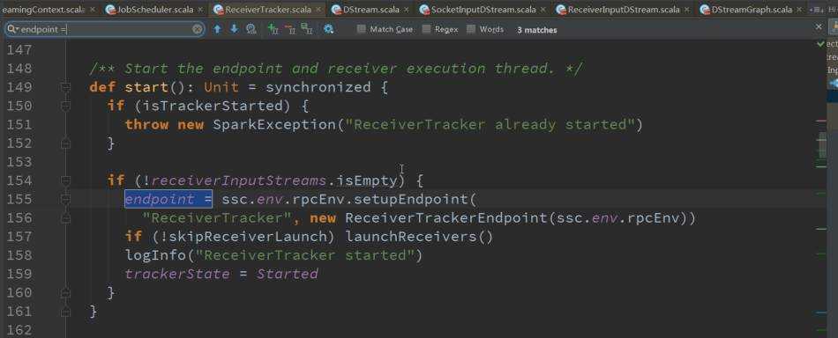Viewport: 838px width, 338px height.
Task: Enable the Match Case checkbox
Action: point(362,29)
